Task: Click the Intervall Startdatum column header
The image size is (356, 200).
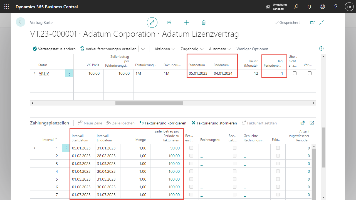Action: 80,138
